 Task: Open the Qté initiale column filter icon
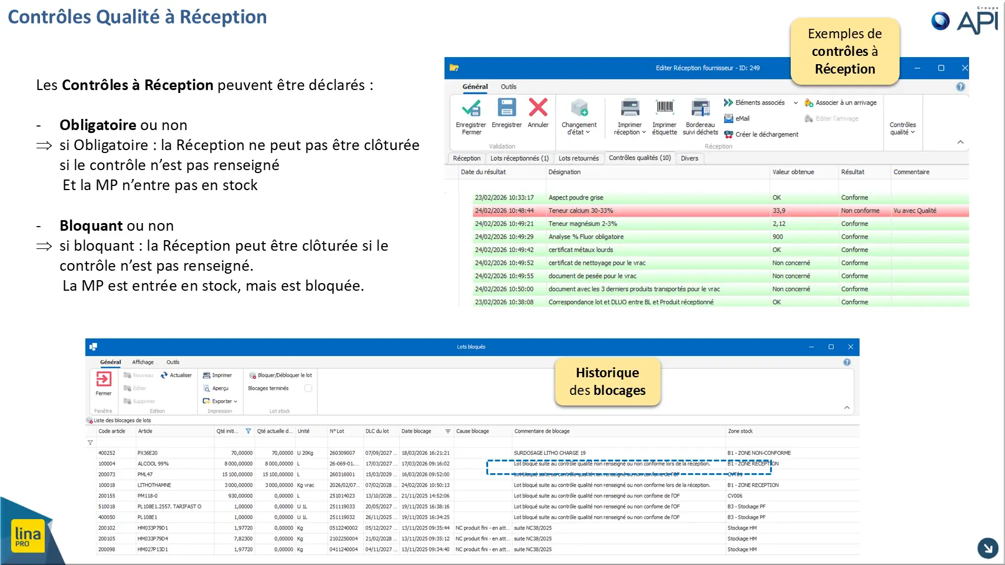(x=248, y=431)
